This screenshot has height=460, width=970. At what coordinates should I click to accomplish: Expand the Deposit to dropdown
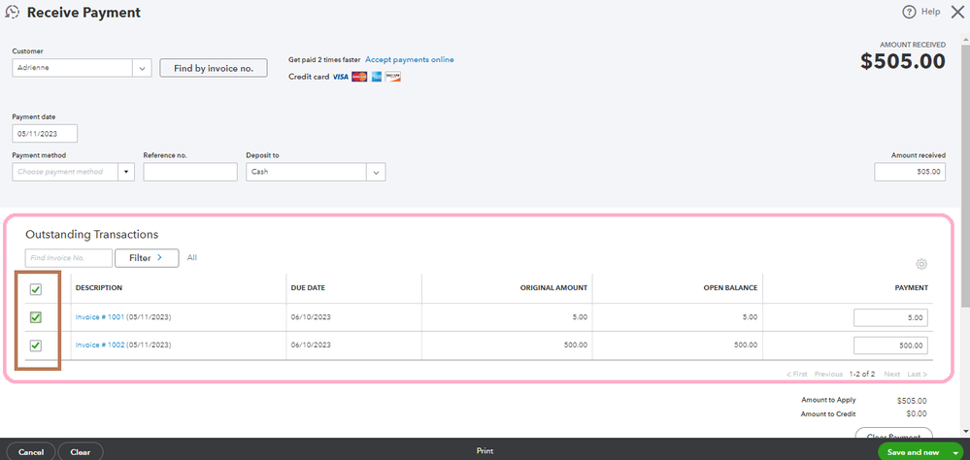(376, 173)
